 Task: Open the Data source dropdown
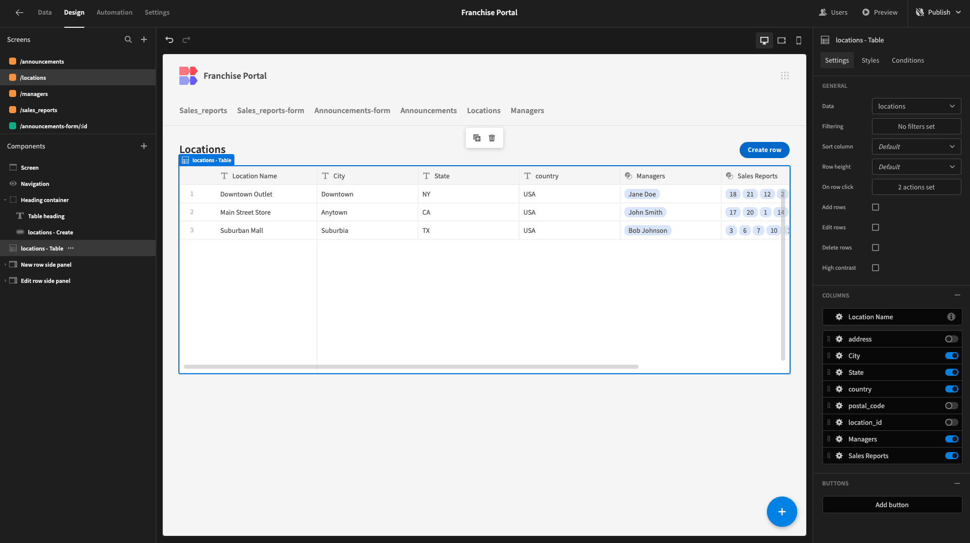[x=916, y=106]
